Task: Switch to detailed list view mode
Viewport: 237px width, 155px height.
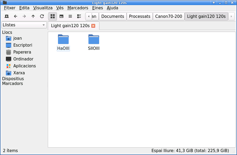Action: pyautogui.click(x=79, y=16)
